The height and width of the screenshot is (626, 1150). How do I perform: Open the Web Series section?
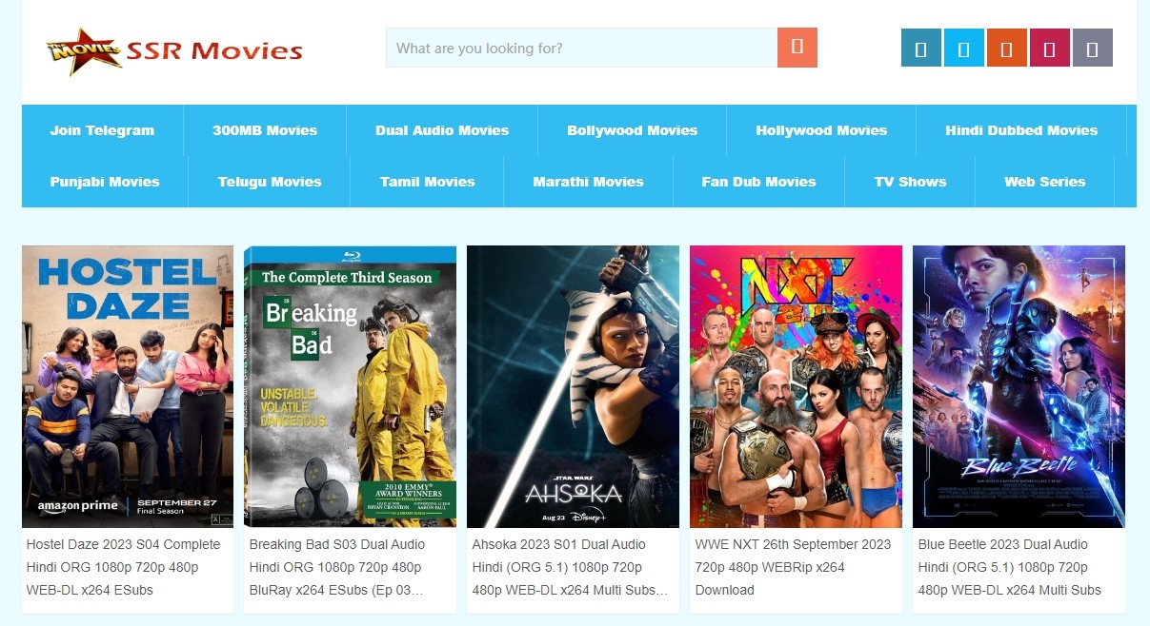click(1044, 182)
